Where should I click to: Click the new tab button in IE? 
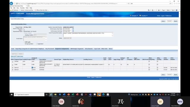28,6
